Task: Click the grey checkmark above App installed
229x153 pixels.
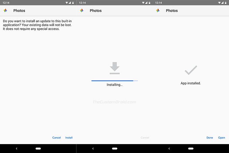Action: pyautogui.click(x=191, y=70)
